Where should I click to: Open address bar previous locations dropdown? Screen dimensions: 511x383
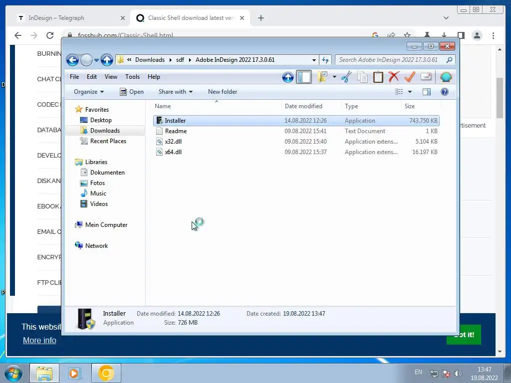(314, 60)
